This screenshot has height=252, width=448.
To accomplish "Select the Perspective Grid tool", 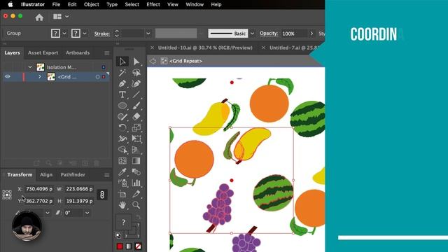I will pyautogui.click(x=136, y=150).
